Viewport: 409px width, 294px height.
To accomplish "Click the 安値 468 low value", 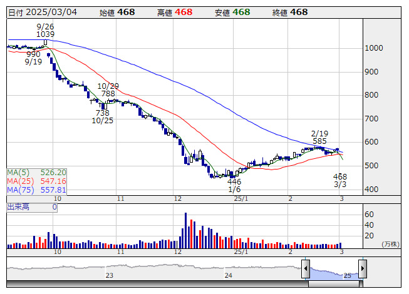I will tap(232, 13).
